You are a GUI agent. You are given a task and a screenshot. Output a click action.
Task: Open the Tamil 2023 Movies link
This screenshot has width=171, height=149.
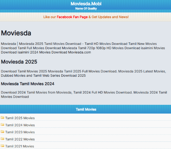(20, 132)
